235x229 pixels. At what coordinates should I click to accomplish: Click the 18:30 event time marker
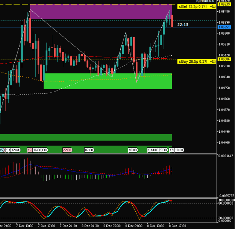[x=179, y=150]
